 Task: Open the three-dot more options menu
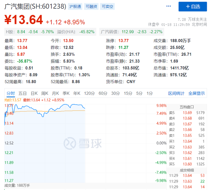[168, 6]
